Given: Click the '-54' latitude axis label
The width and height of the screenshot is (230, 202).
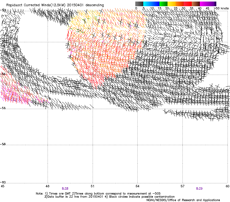Looking at the screenshot, I should [x=3, y=74].
